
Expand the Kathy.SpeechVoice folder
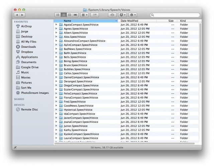(x=56, y=130)
